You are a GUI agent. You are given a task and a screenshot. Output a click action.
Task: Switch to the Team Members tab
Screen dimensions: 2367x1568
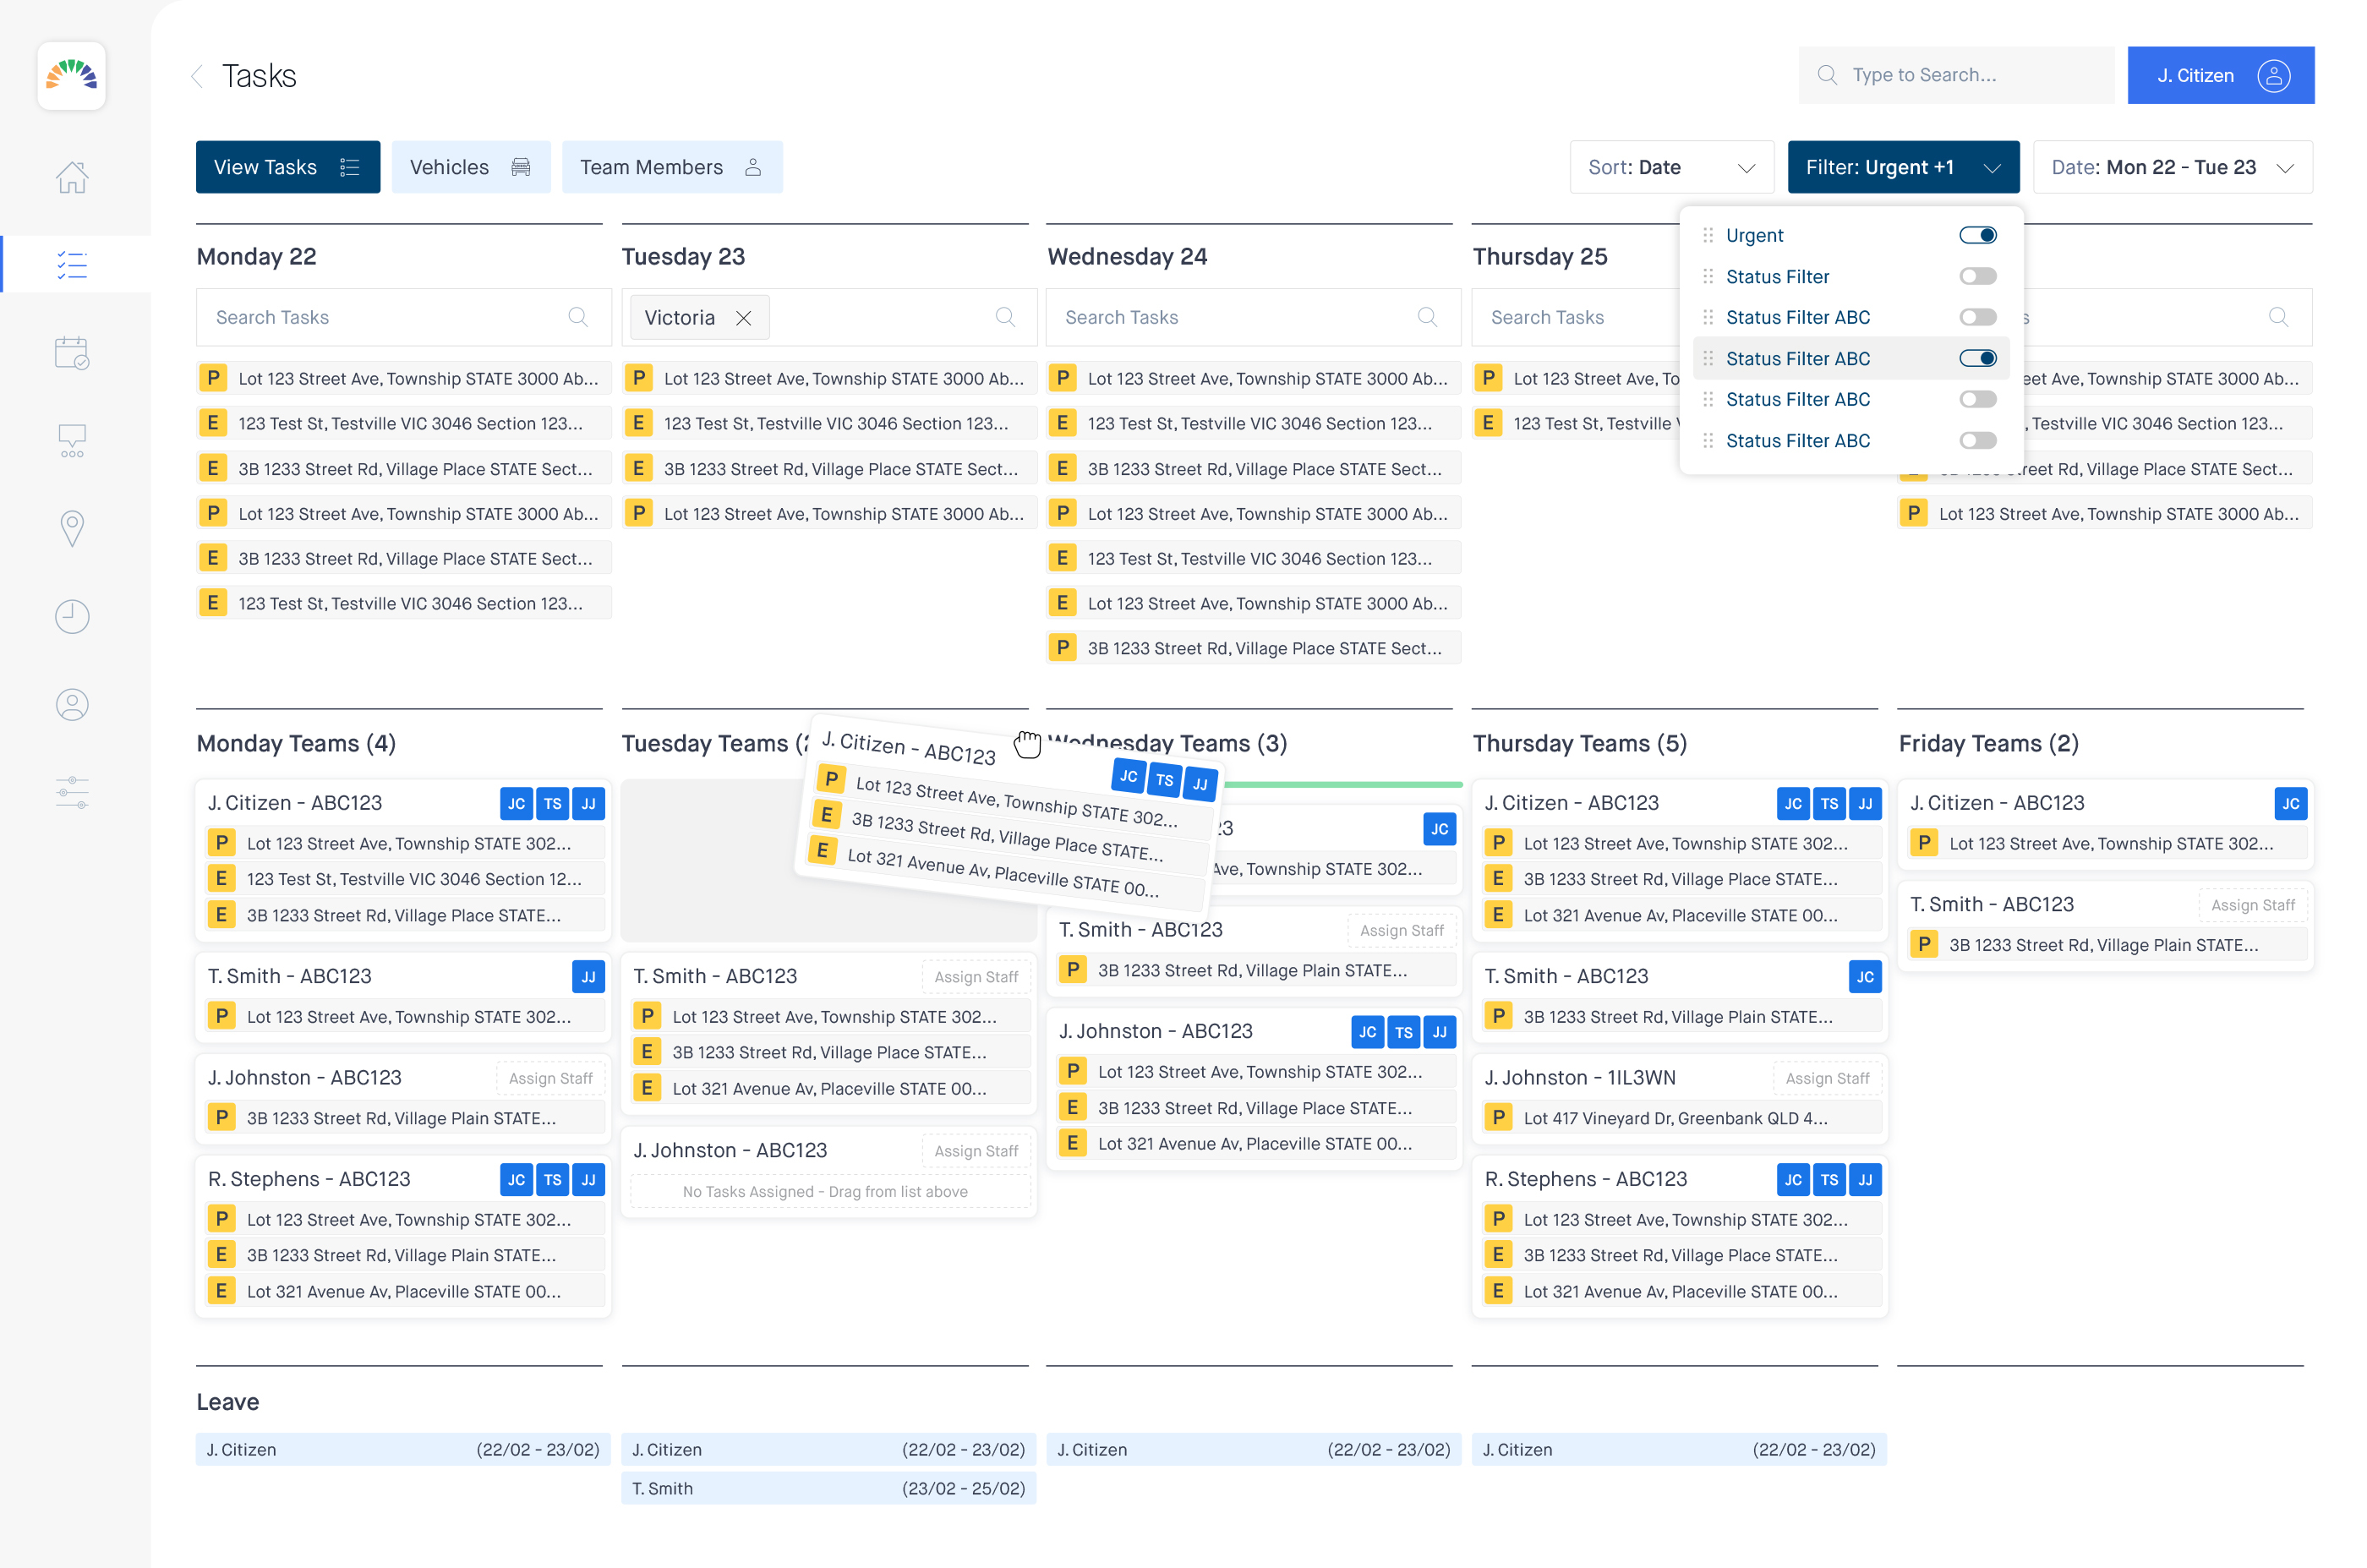[x=671, y=167]
